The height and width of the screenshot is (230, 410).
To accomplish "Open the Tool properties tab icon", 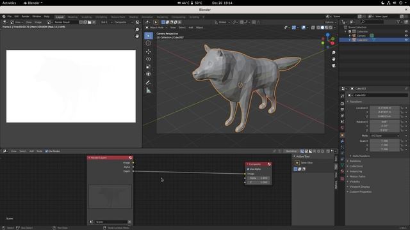I will tap(342, 96).
